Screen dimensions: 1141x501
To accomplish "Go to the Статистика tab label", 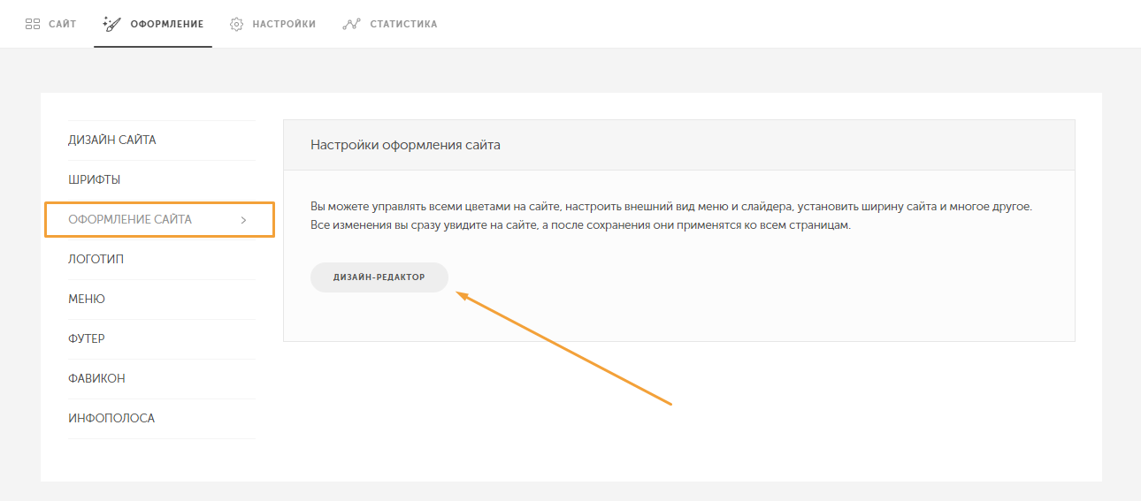I will point(403,24).
